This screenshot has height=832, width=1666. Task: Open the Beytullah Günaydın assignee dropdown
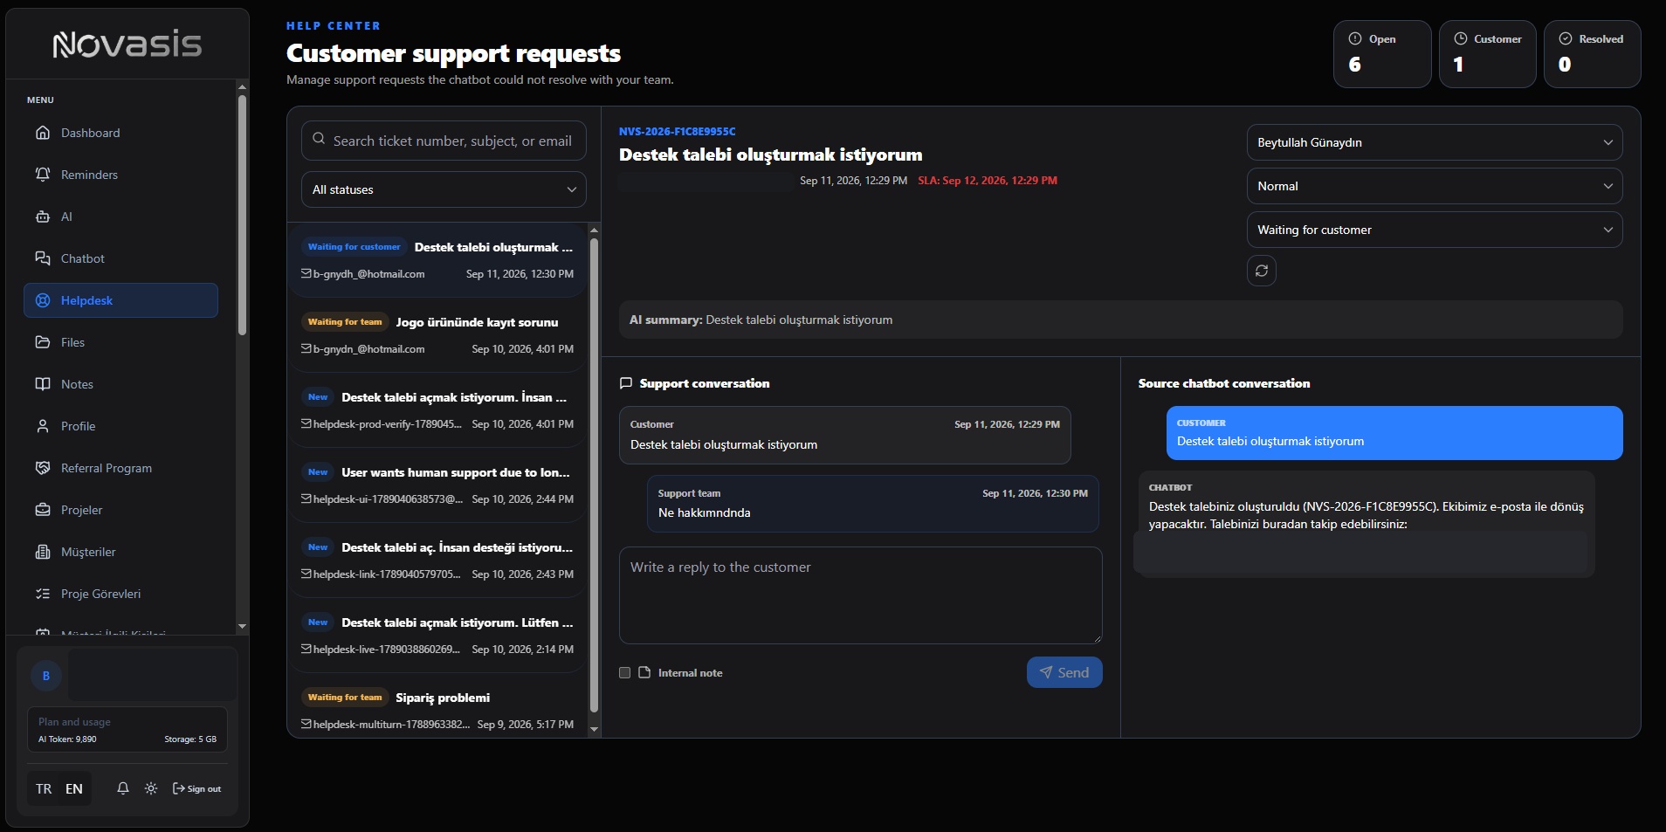pos(1435,142)
